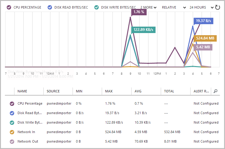
Task: Click pwnedimporter source in CPU Percentage row
Action: point(59,103)
